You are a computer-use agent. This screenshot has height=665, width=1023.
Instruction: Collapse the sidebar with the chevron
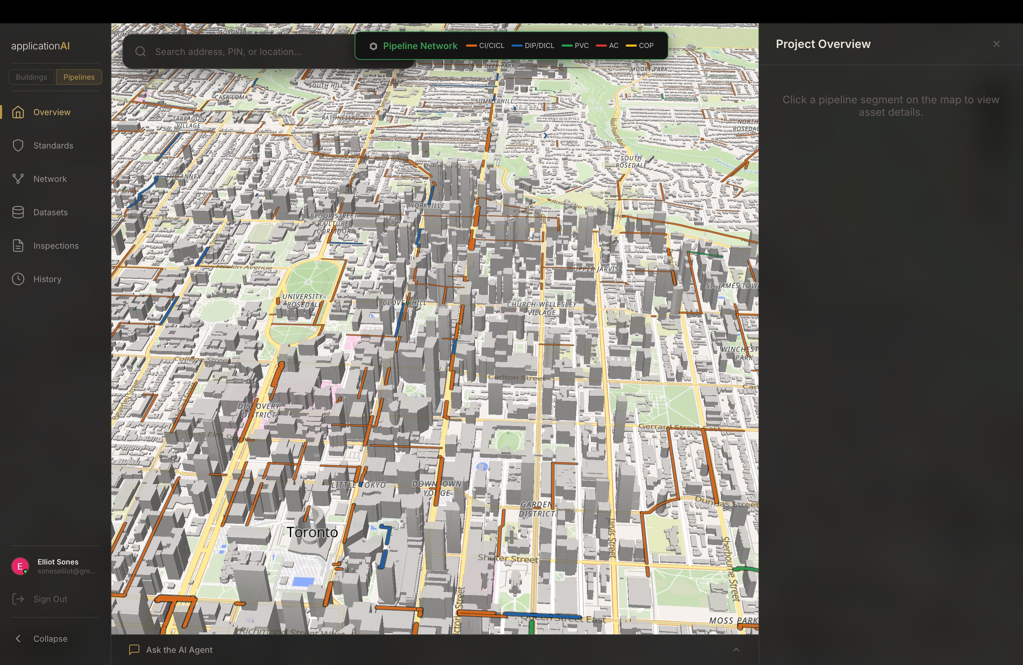pyautogui.click(x=18, y=638)
